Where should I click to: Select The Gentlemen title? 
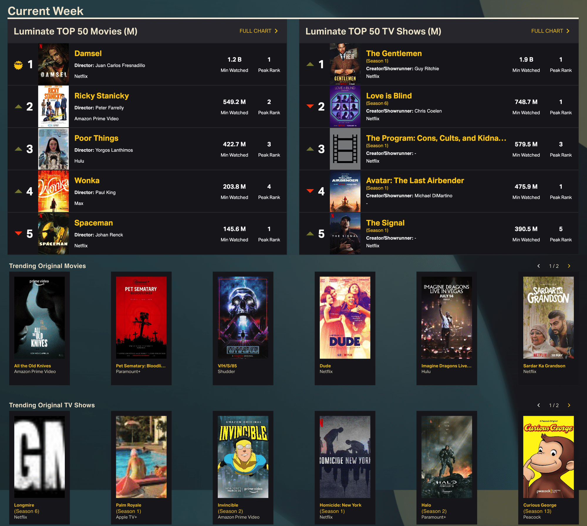click(x=394, y=53)
